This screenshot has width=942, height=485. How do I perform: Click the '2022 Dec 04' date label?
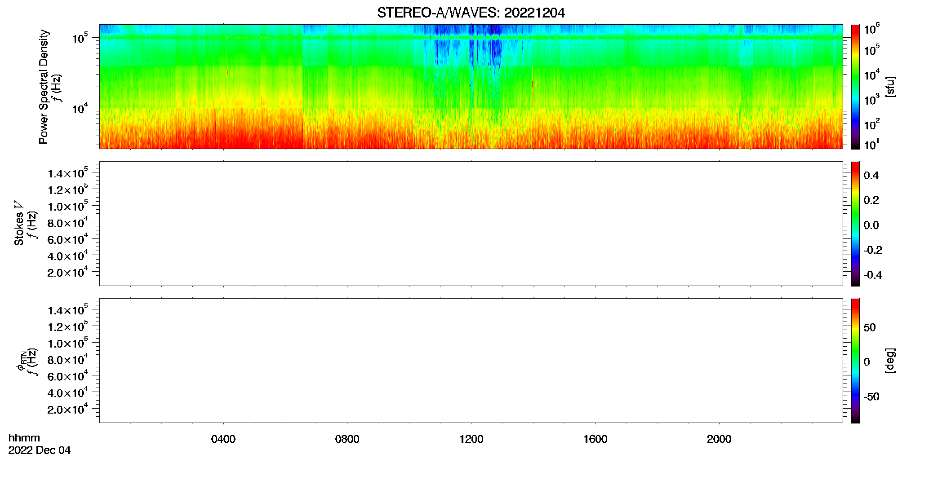[40, 450]
